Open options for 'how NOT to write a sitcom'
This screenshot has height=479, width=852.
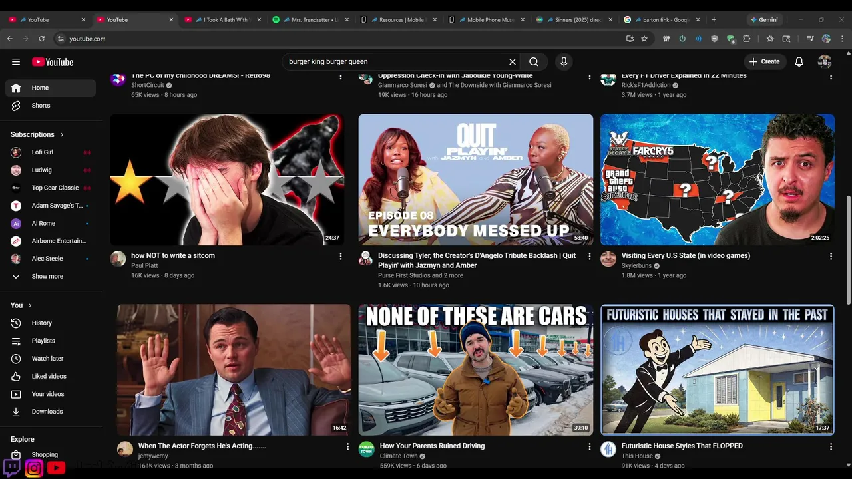[341, 256]
